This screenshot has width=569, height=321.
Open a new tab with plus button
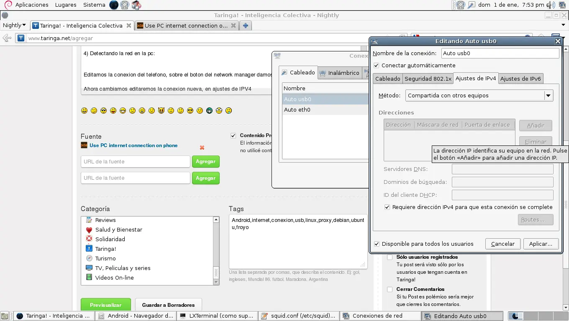[x=246, y=25]
